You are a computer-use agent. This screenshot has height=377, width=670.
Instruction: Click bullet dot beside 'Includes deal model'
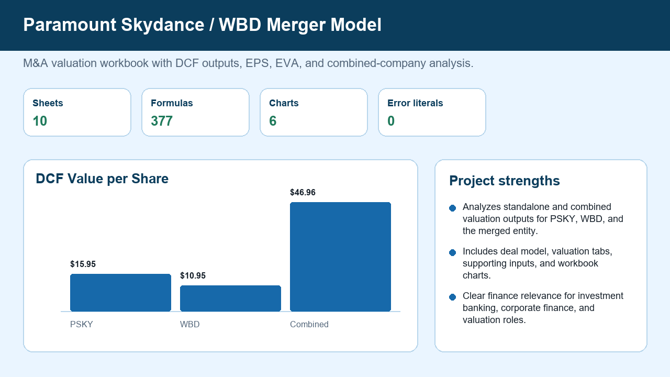point(453,253)
